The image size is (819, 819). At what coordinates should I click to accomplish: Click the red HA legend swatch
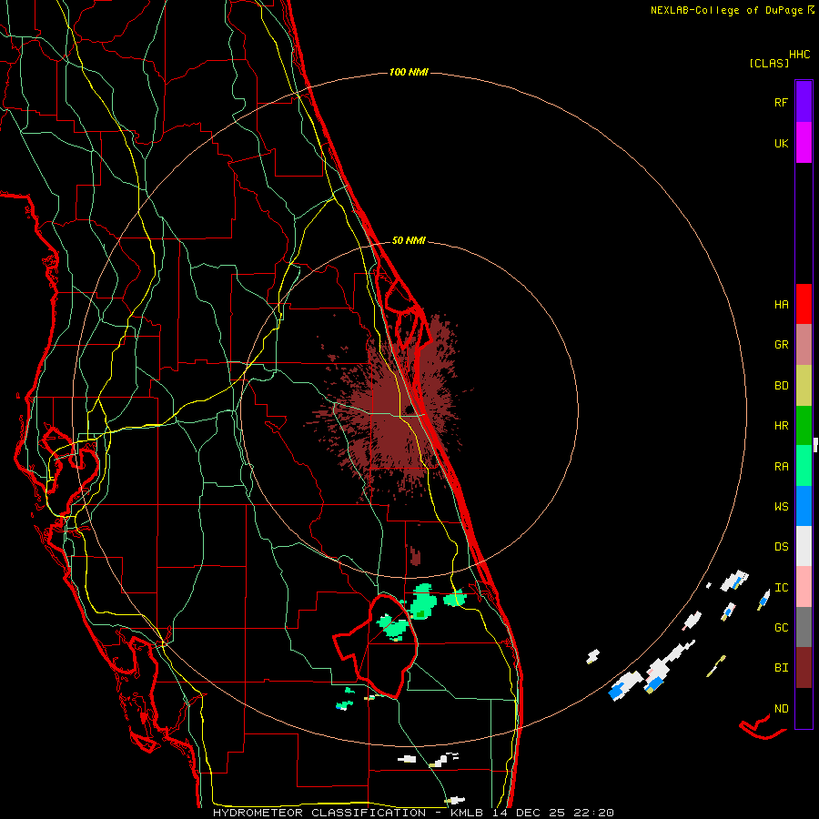[x=804, y=304]
